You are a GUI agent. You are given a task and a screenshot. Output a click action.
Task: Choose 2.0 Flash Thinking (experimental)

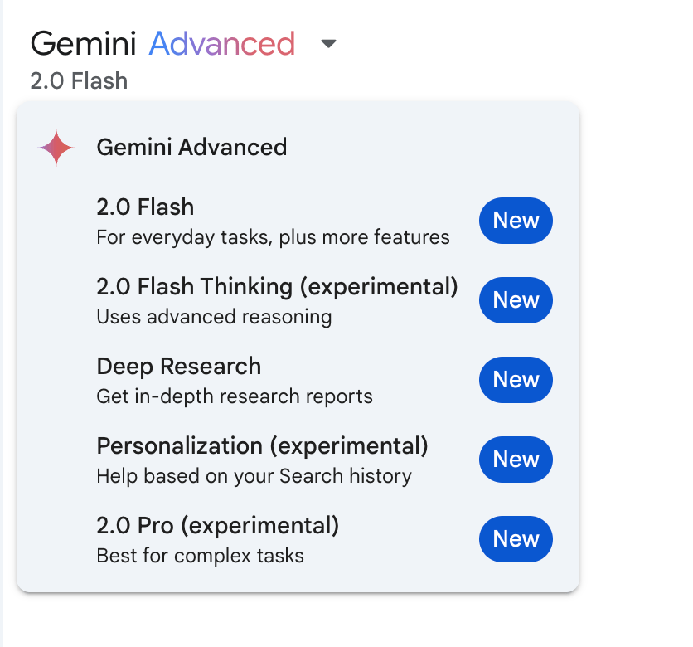click(x=277, y=287)
